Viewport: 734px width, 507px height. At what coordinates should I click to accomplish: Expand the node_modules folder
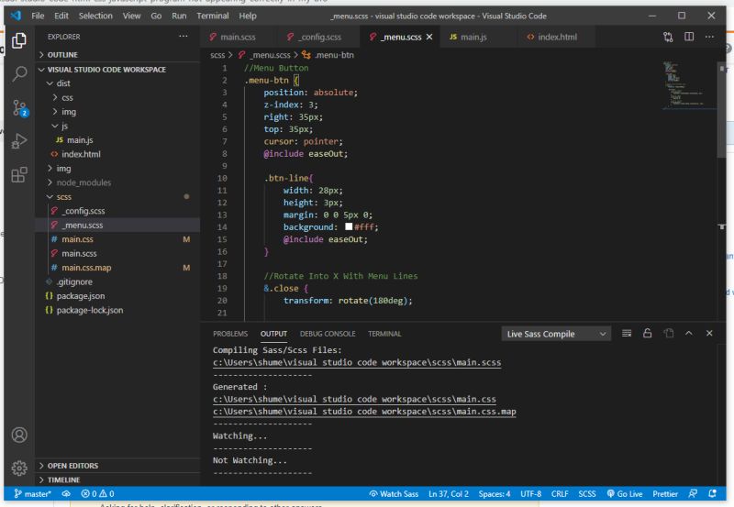point(117,182)
